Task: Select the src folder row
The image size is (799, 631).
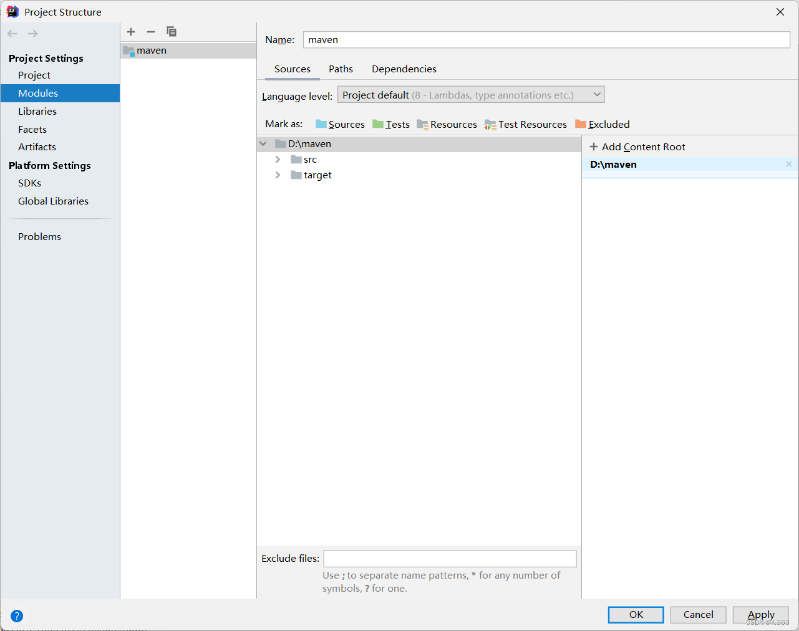Action: 419,160
